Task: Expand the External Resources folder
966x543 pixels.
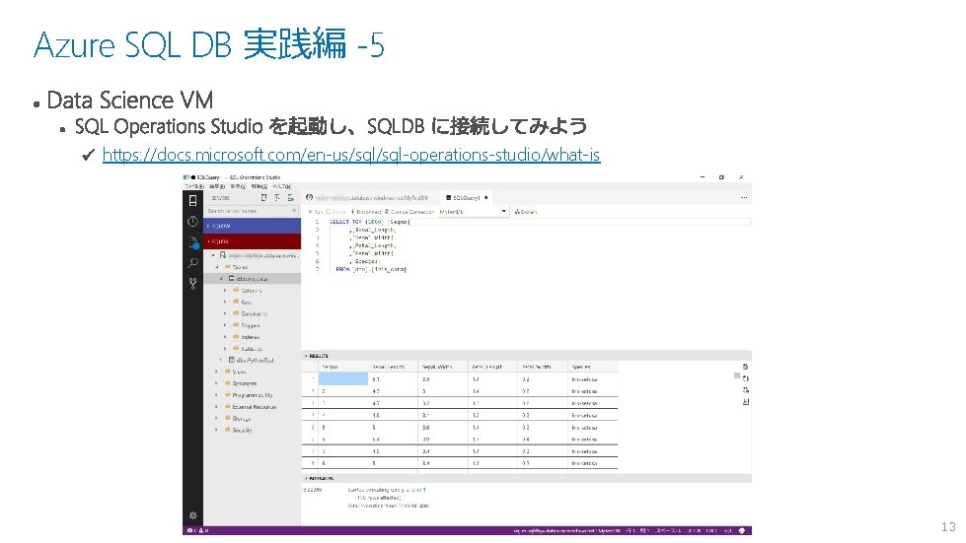Action: pyautogui.click(x=216, y=406)
